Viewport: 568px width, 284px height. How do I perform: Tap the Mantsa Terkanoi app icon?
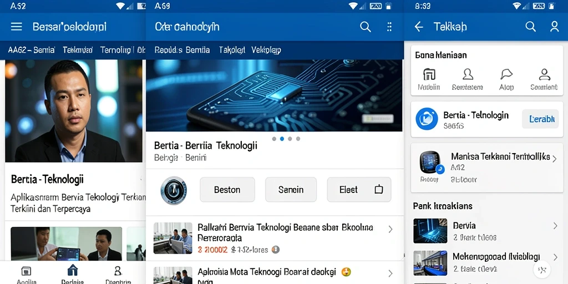point(430,163)
